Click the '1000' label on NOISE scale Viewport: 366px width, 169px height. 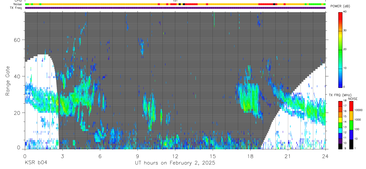[358, 120]
